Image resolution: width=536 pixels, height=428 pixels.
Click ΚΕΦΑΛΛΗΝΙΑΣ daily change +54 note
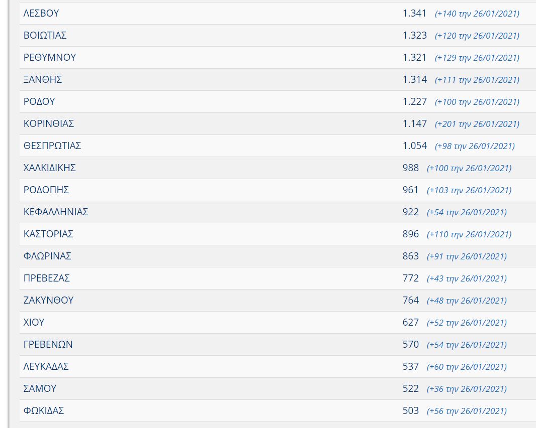(x=467, y=212)
